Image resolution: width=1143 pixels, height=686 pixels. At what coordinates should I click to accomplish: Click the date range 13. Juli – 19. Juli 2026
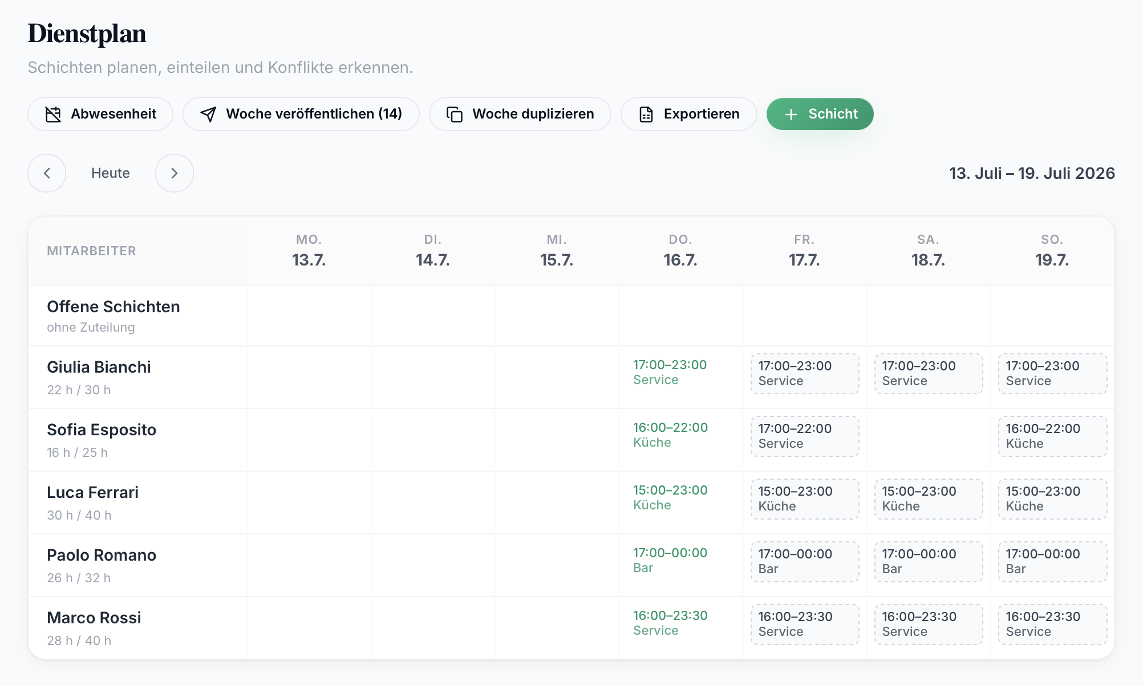click(1032, 173)
